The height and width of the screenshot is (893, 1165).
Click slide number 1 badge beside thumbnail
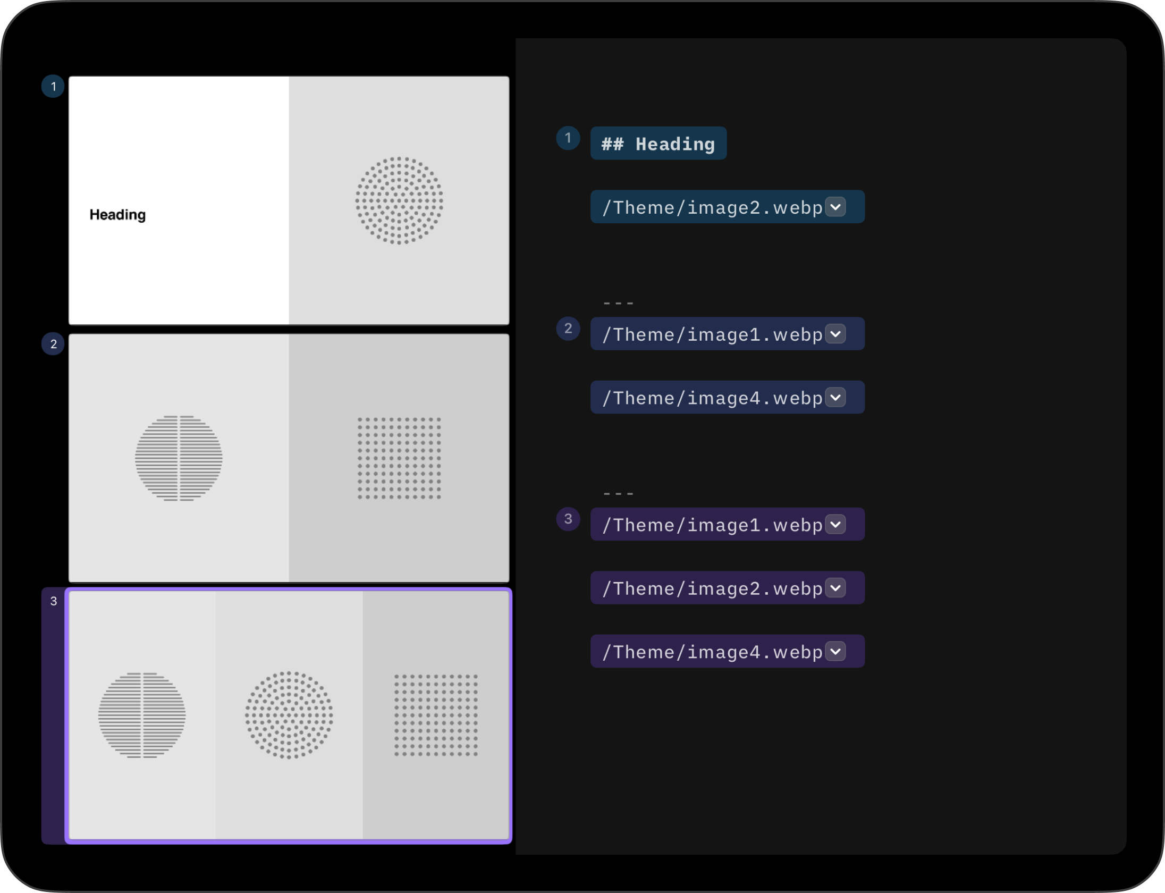click(x=53, y=87)
